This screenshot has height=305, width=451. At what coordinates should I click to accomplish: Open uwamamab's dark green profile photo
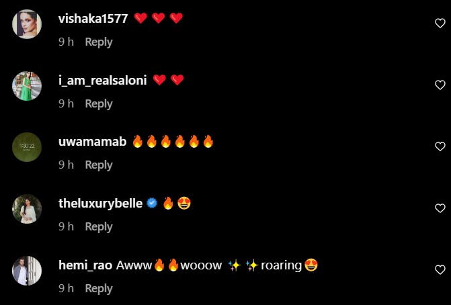27,147
